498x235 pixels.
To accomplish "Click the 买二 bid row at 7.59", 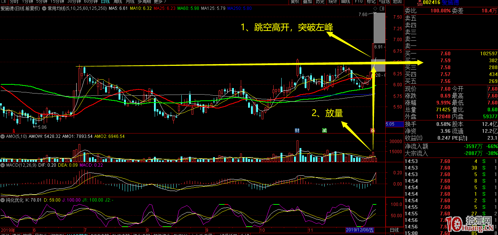I will pyautogui.click(x=451, y=60).
